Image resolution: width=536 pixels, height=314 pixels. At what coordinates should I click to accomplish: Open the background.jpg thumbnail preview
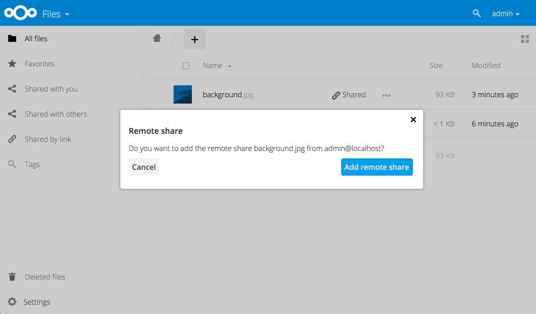point(183,95)
